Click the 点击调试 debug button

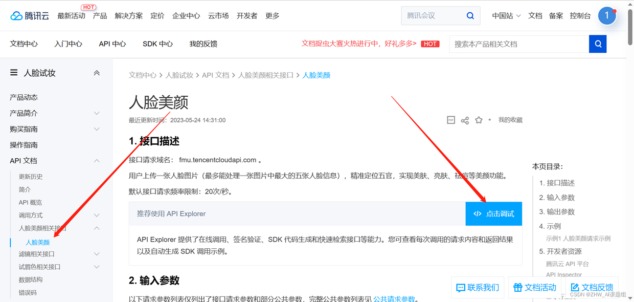click(494, 213)
